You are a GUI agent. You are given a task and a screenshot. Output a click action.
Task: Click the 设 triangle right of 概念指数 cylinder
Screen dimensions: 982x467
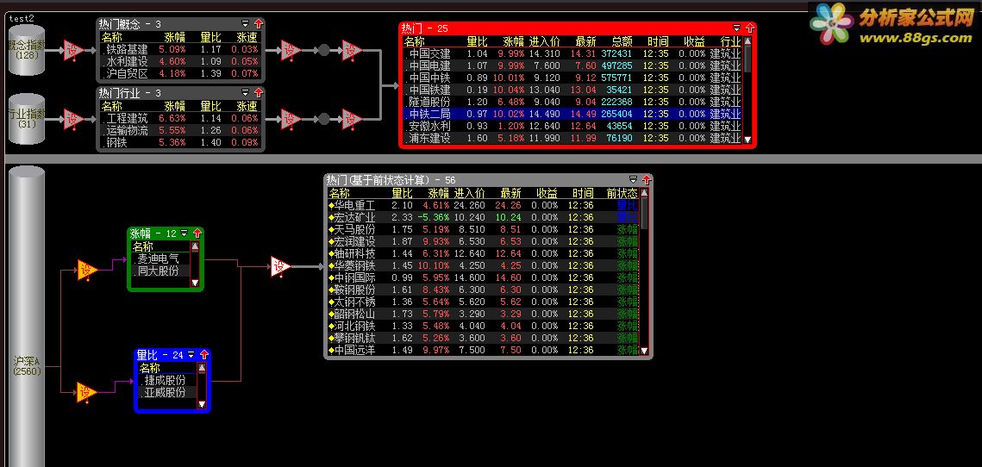pyautogui.click(x=74, y=50)
